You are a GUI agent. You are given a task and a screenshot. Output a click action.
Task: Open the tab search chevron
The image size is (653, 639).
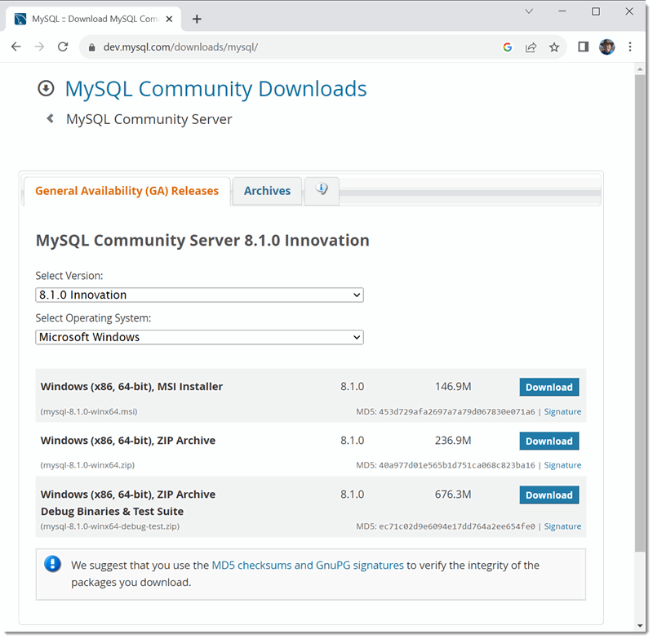pos(529,11)
